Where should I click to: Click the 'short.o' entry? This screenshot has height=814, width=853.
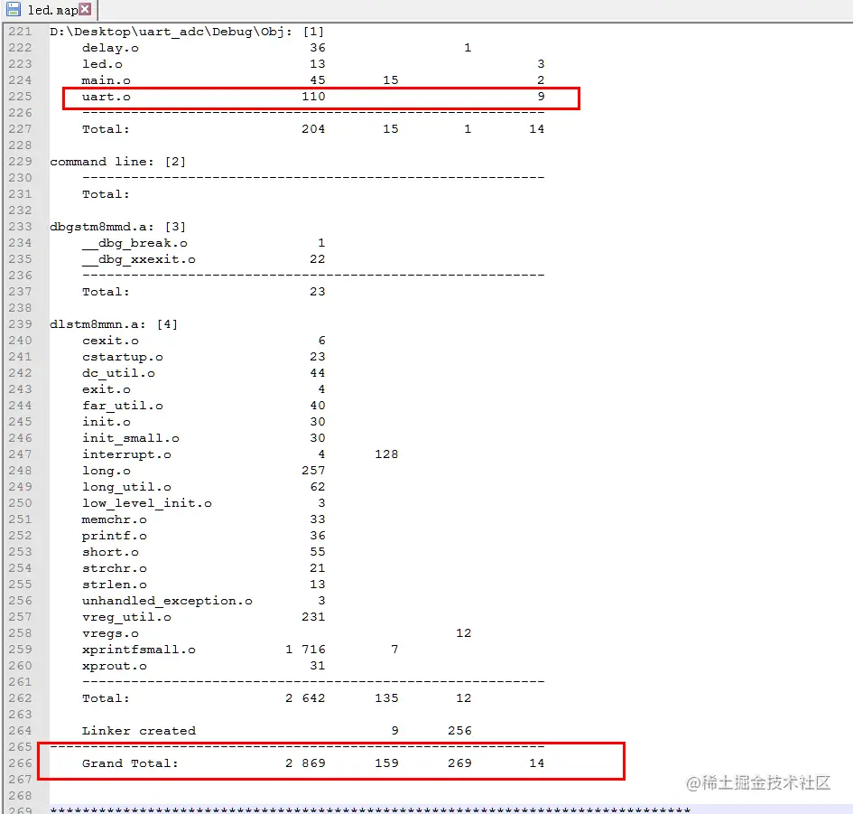[x=110, y=552]
